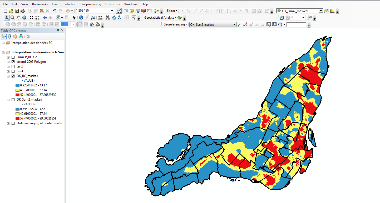The image size is (380, 203).
Task: Open the map scale dropdown
Action: [112, 11]
